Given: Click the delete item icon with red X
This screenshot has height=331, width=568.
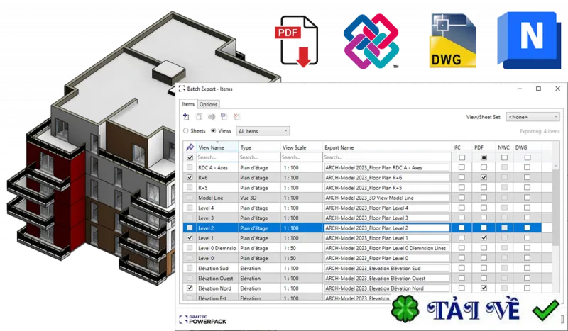Looking at the screenshot, I should [x=236, y=116].
